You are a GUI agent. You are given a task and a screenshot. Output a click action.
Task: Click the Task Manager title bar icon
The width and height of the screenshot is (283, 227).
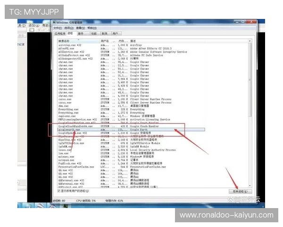tap(54, 22)
